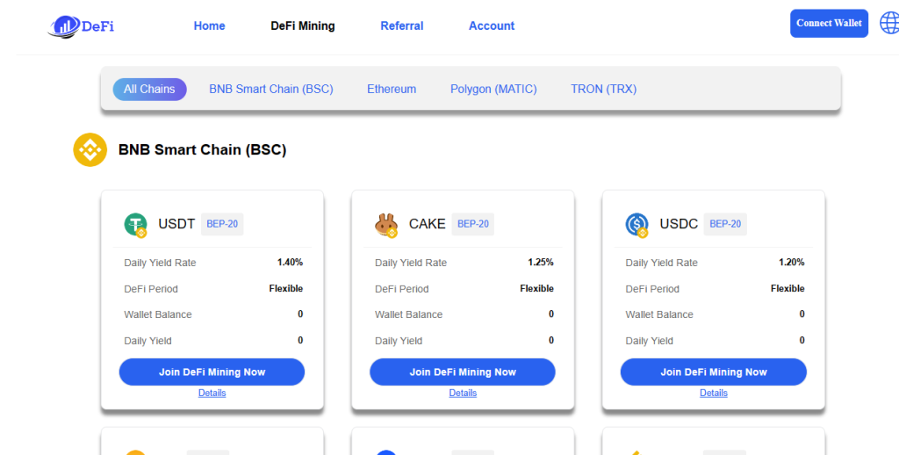The width and height of the screenshot is (899, 455).
Task: Click the Connect Wallet button
Action: click(x=829, y=24)
